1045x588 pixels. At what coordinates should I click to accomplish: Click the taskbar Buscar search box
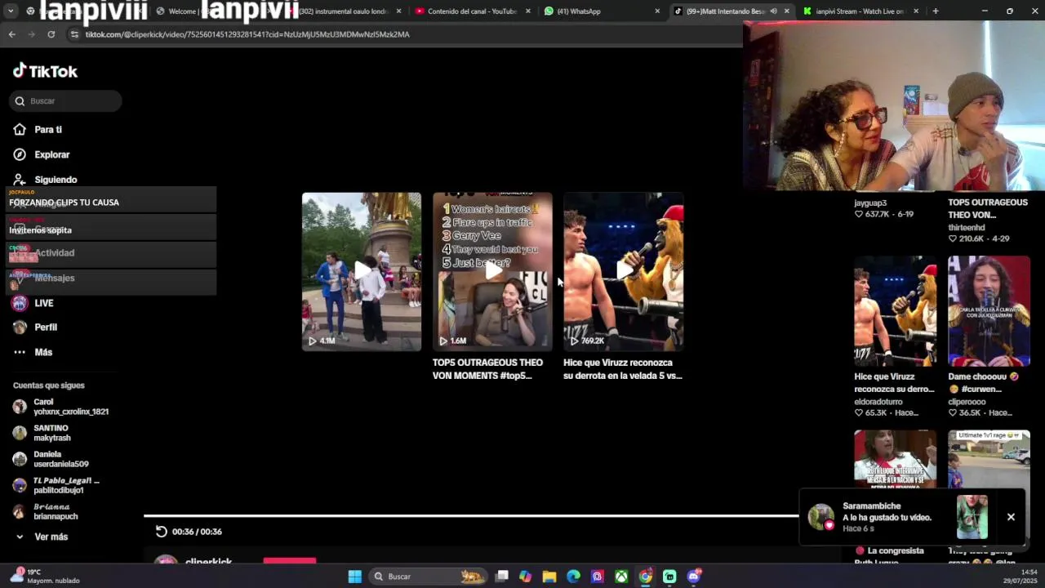tap(427, 577)
